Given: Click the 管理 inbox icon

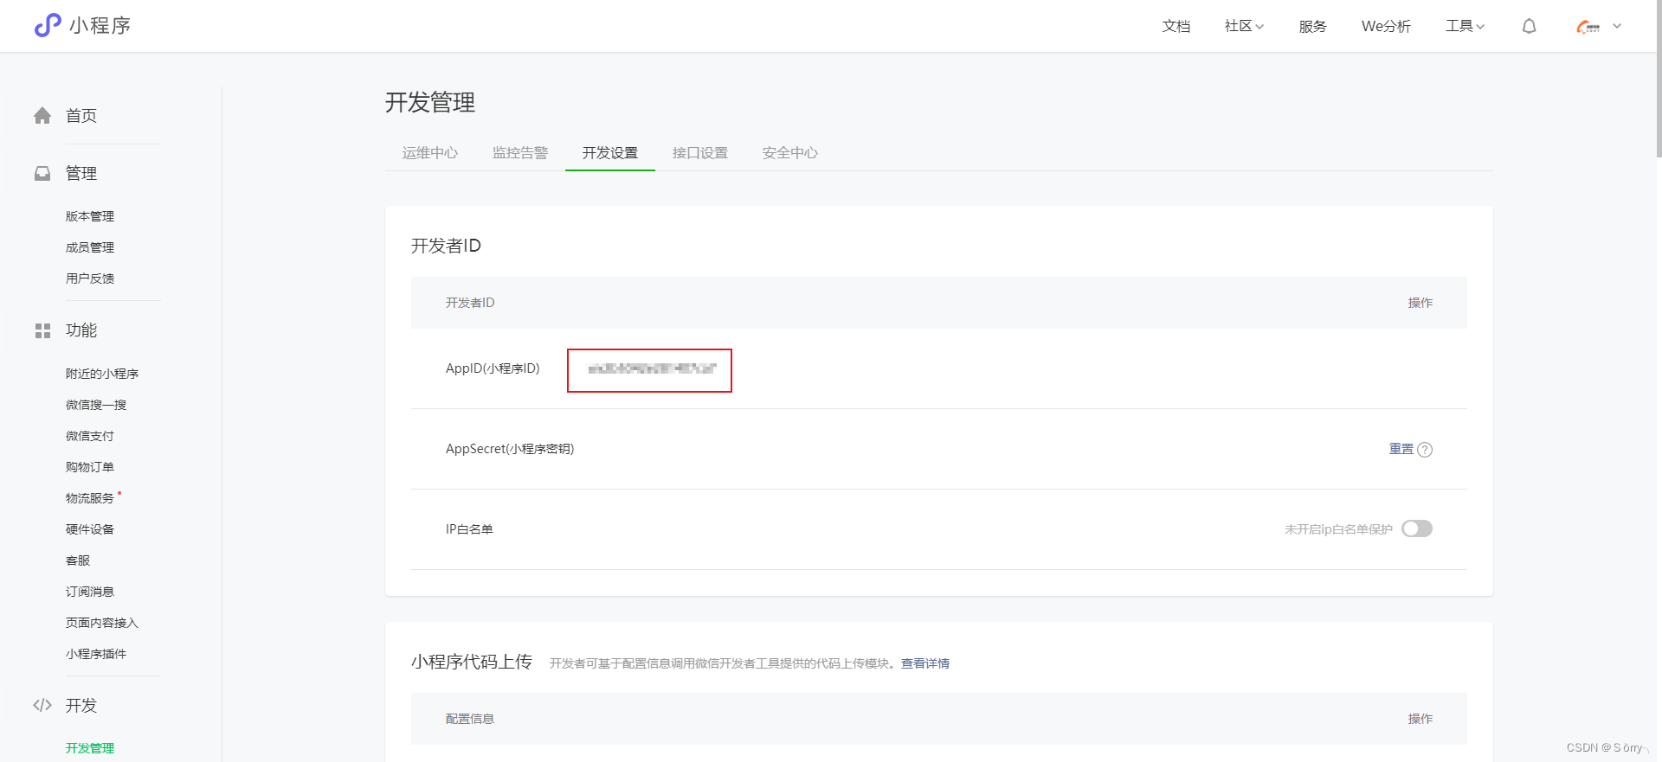Looking at the screenshot, I should (42, 174).
